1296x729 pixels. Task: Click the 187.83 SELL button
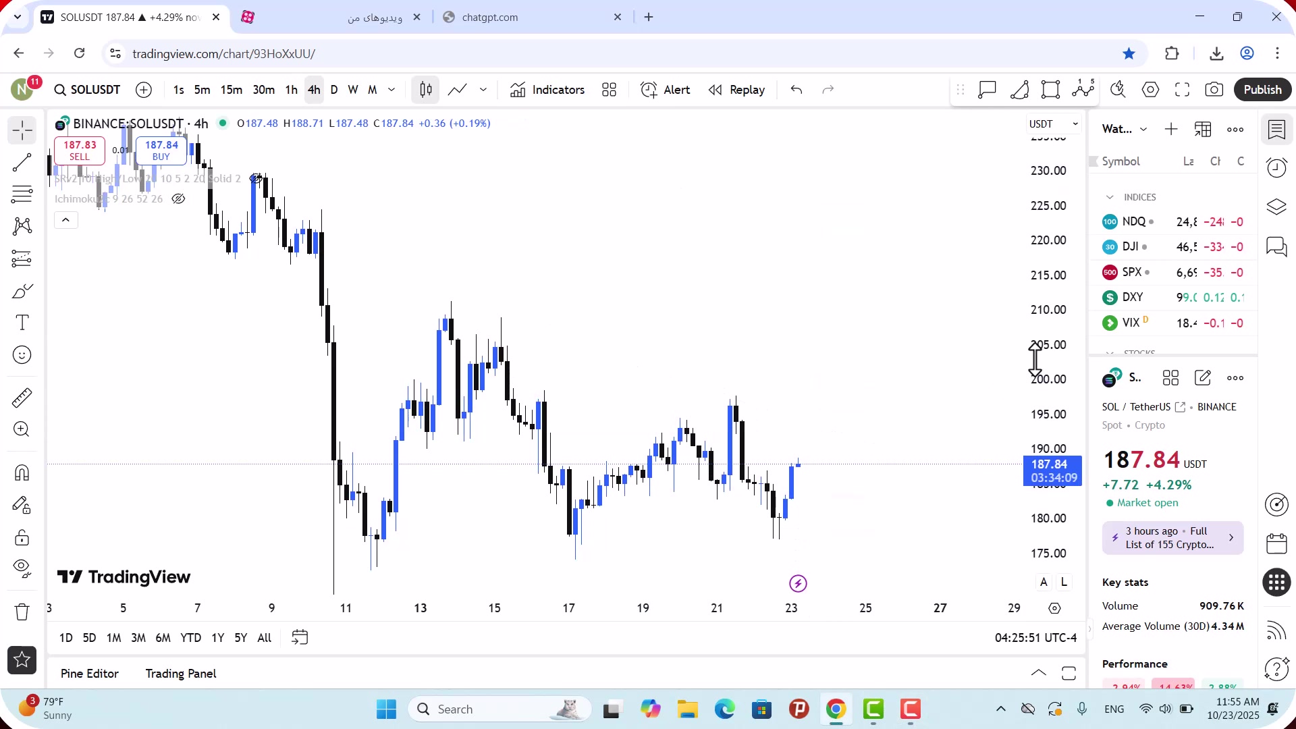(80, 151)
